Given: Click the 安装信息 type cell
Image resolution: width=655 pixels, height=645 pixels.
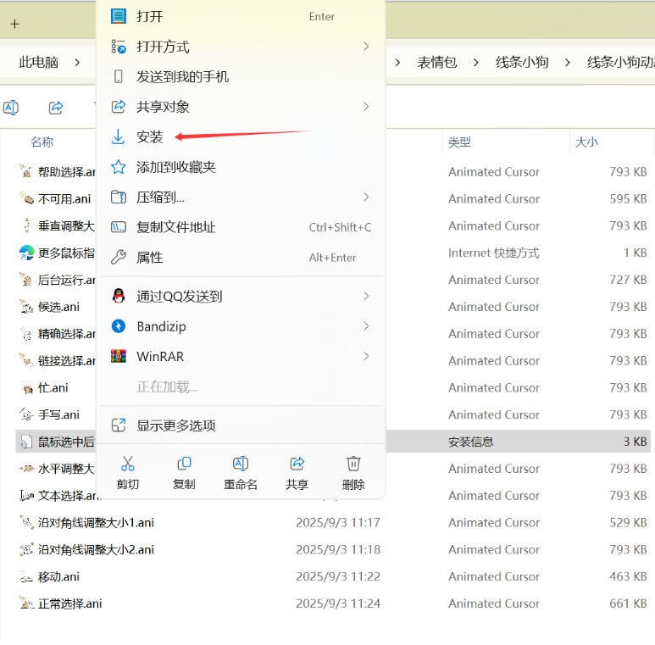Looking at the screenshot, I should 471,442.
